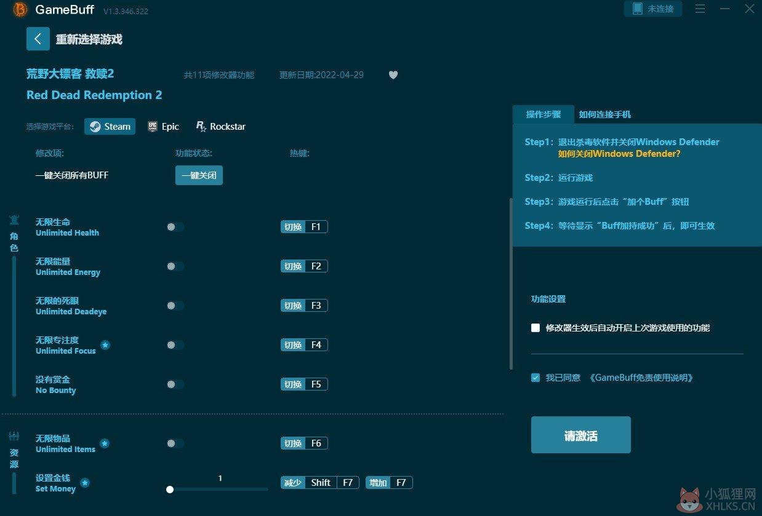This screenshot has width=762, height=516.
Task: Click the 没有赏金 No Bounty label
Action: (56, 384)
